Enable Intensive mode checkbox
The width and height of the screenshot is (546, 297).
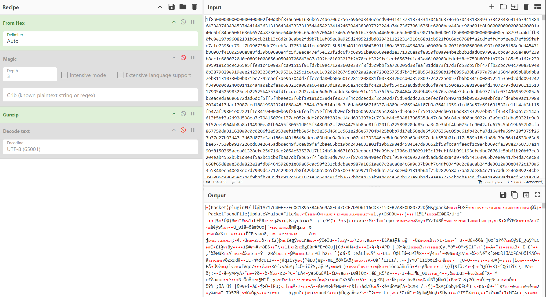[x=64, y=75]
